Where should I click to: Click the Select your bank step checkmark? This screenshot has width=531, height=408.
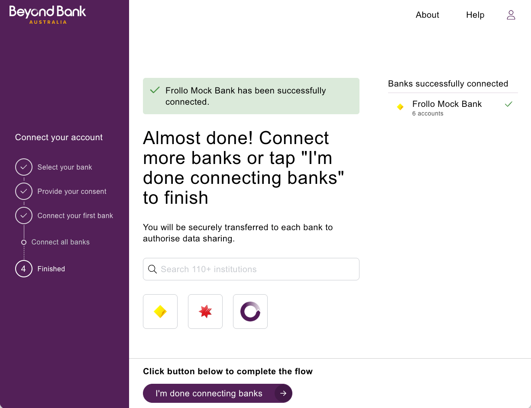pyautogui.click(x=24, y=167)
